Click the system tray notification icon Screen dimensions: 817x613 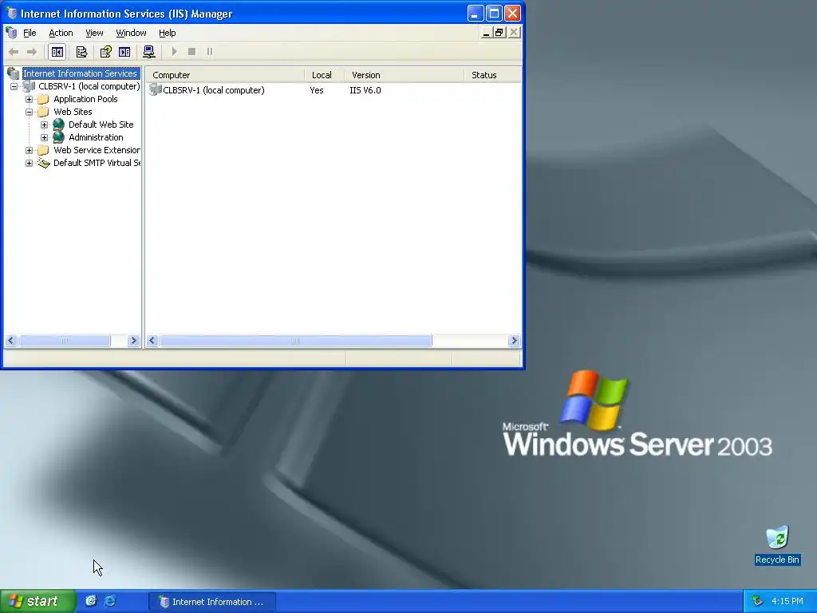(757, 602)
